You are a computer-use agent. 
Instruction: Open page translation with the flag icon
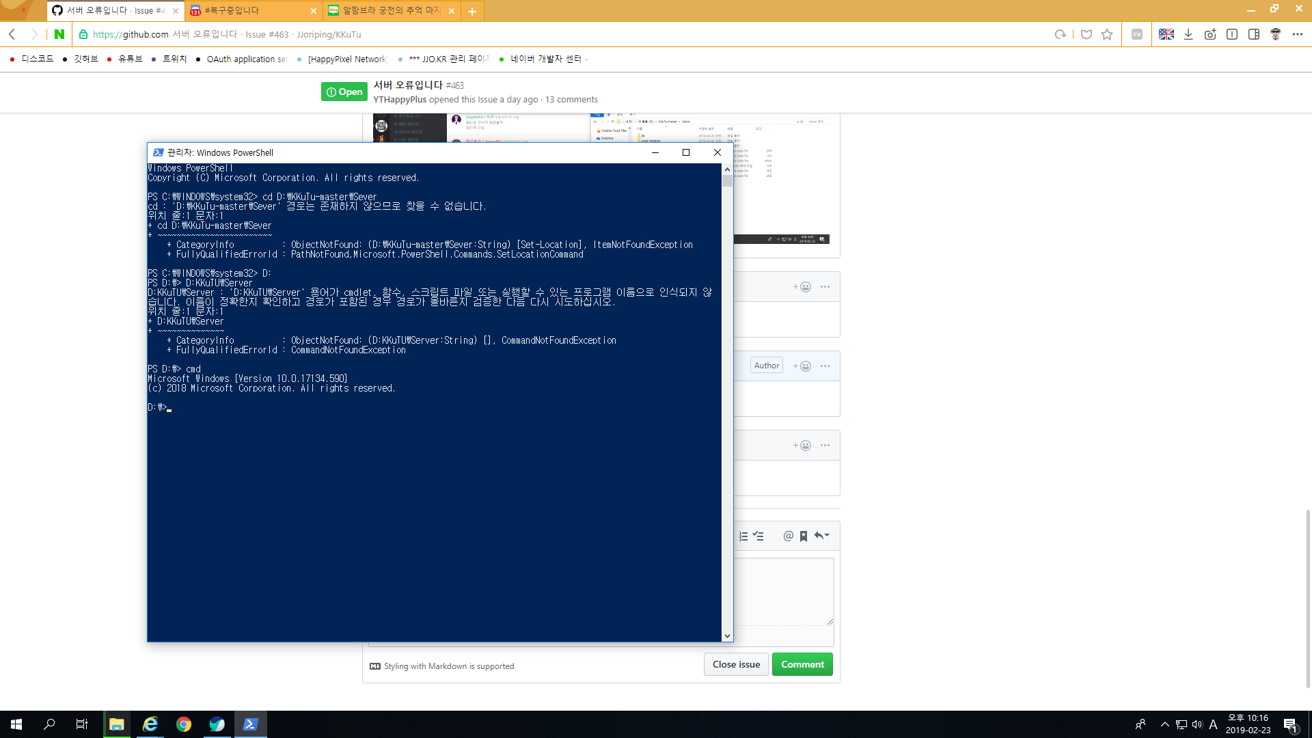(1166, 34)
